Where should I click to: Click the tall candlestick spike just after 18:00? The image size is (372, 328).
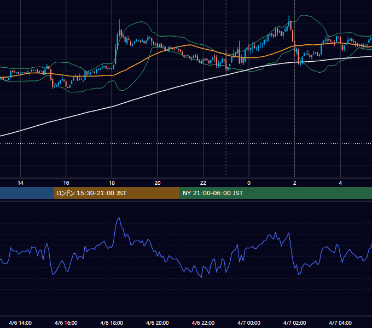(x=119, y=28)
